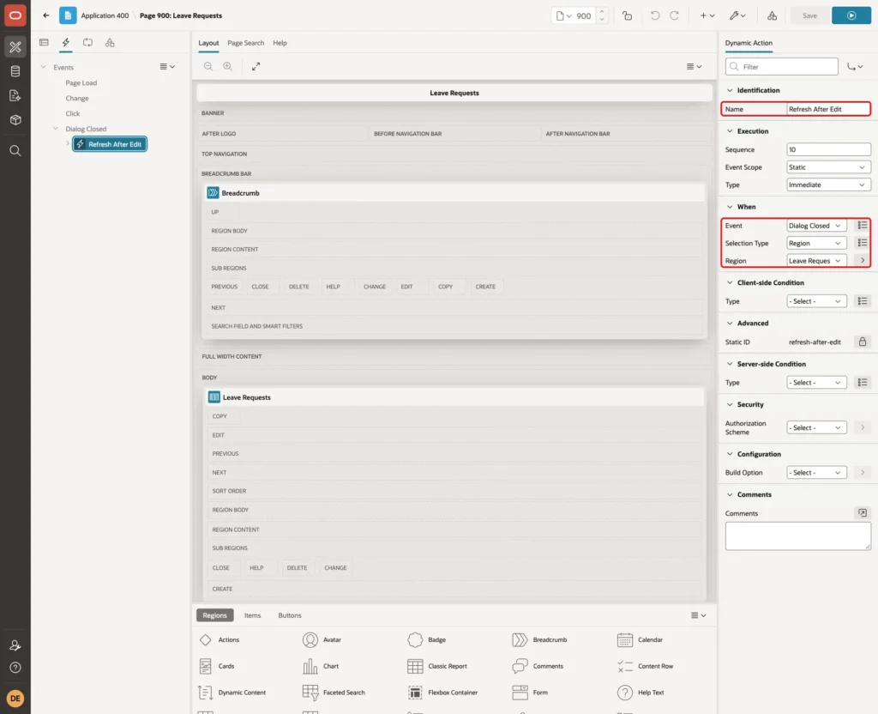This screenshot has height=714, width=878.
Task: Undo the last change
Action: (x=654, y=15)
